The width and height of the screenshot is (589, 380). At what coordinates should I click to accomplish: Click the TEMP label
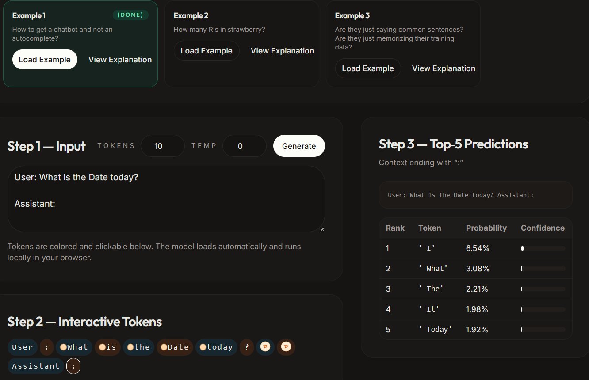click(x=204, y=146)
